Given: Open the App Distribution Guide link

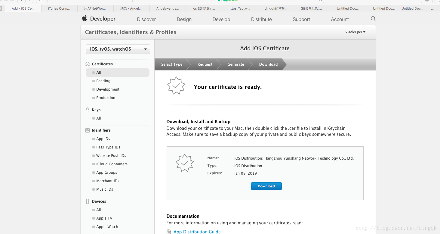Looking at the screenshot, I should (x=197, y=232).
